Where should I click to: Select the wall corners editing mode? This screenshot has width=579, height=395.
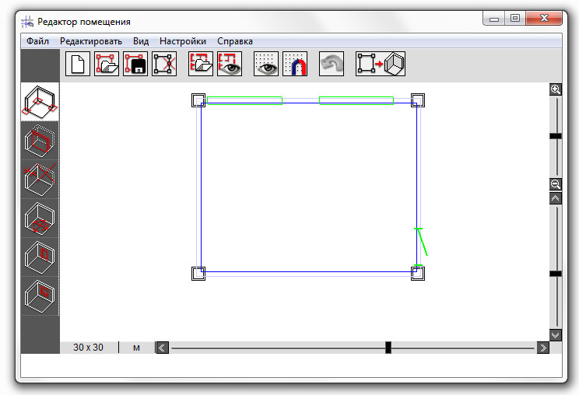(40, 102)
